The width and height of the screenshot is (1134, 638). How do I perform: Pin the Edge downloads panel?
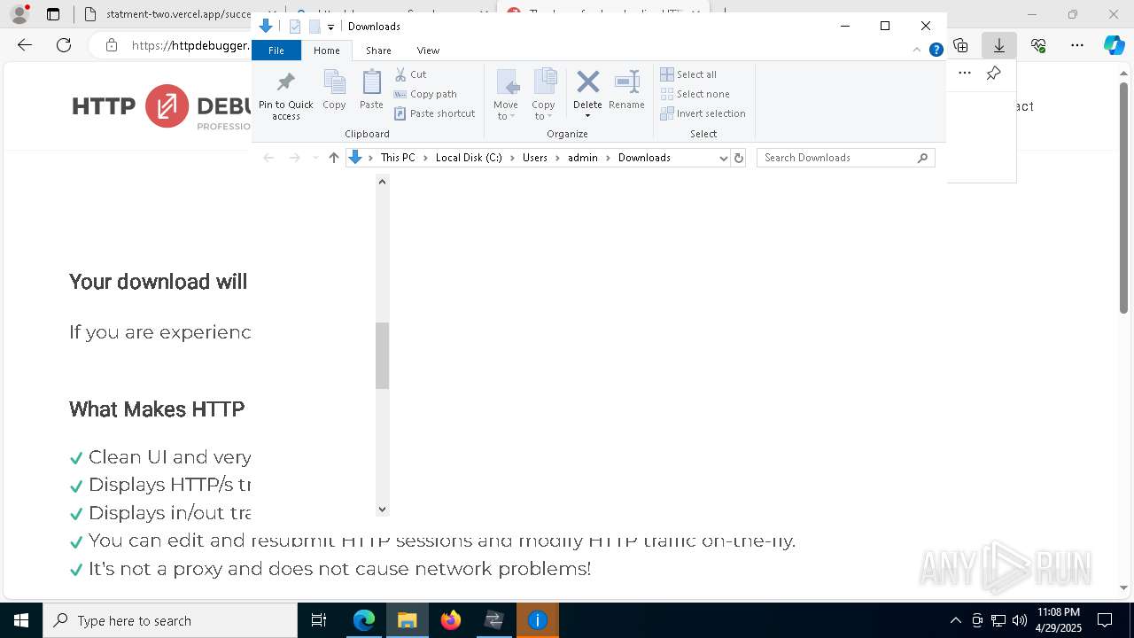[994, 74]
